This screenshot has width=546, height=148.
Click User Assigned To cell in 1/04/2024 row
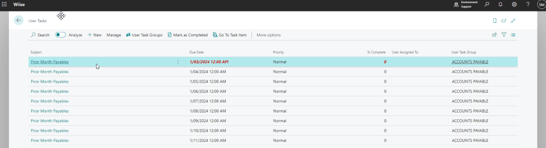(419, 71)
